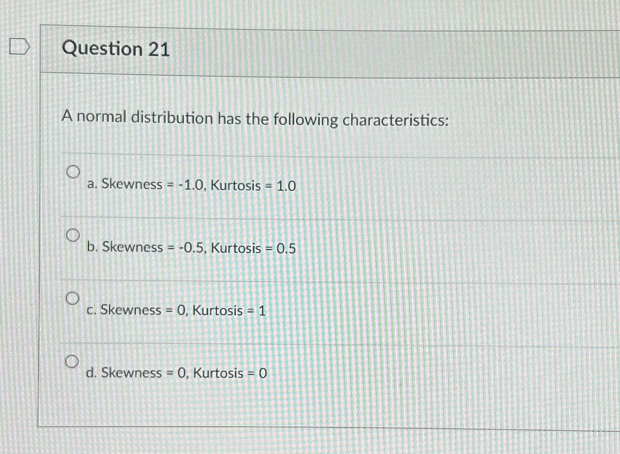Image resolution: width=620 pixels, height=454 pixels.
Task: Select radio button for option d
Action: (x=73, y=361)
